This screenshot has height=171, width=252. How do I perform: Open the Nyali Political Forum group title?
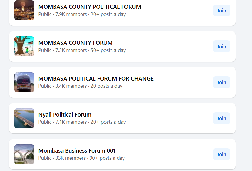point(65,115)
